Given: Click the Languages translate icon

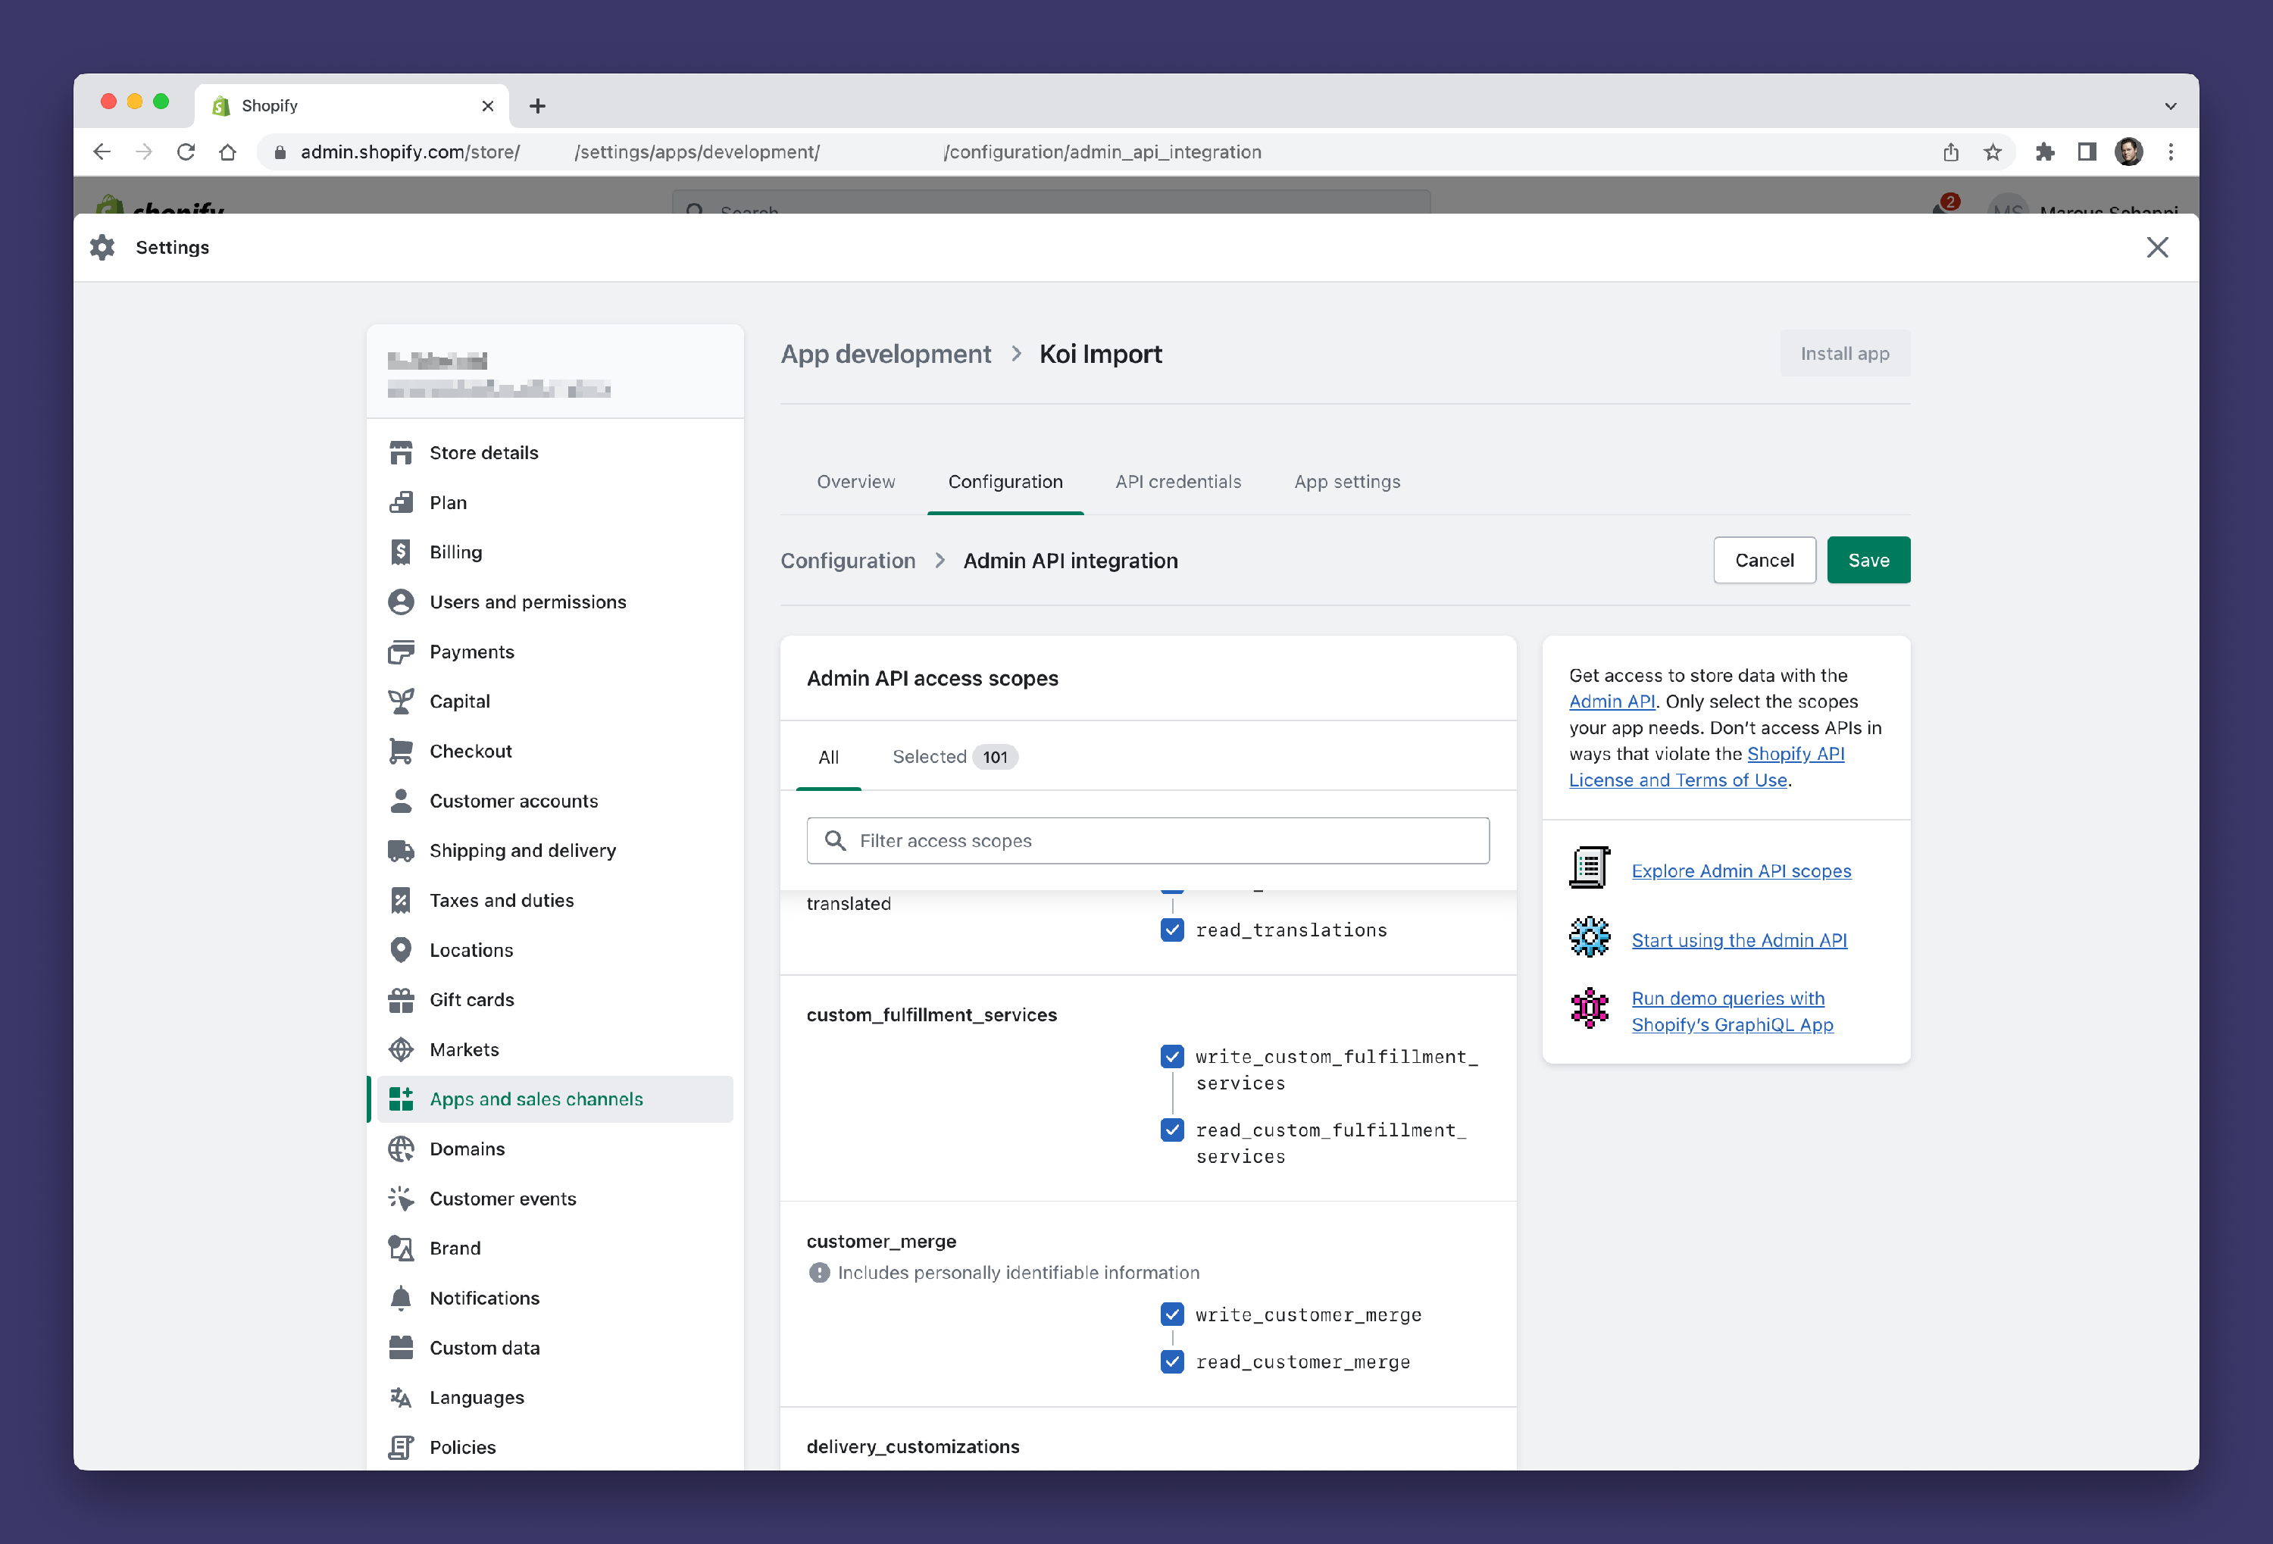Looking at the screenshot, I should 400,1397.
